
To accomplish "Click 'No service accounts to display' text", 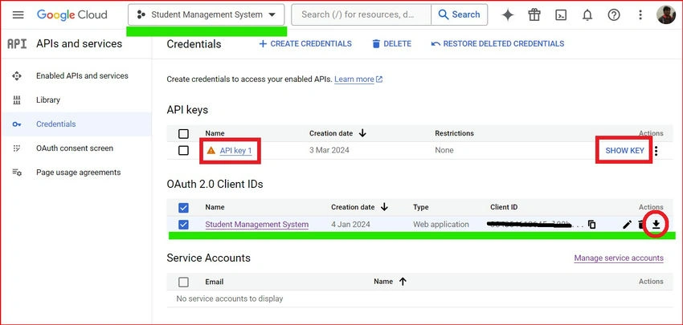I will (x=230, y=299).
